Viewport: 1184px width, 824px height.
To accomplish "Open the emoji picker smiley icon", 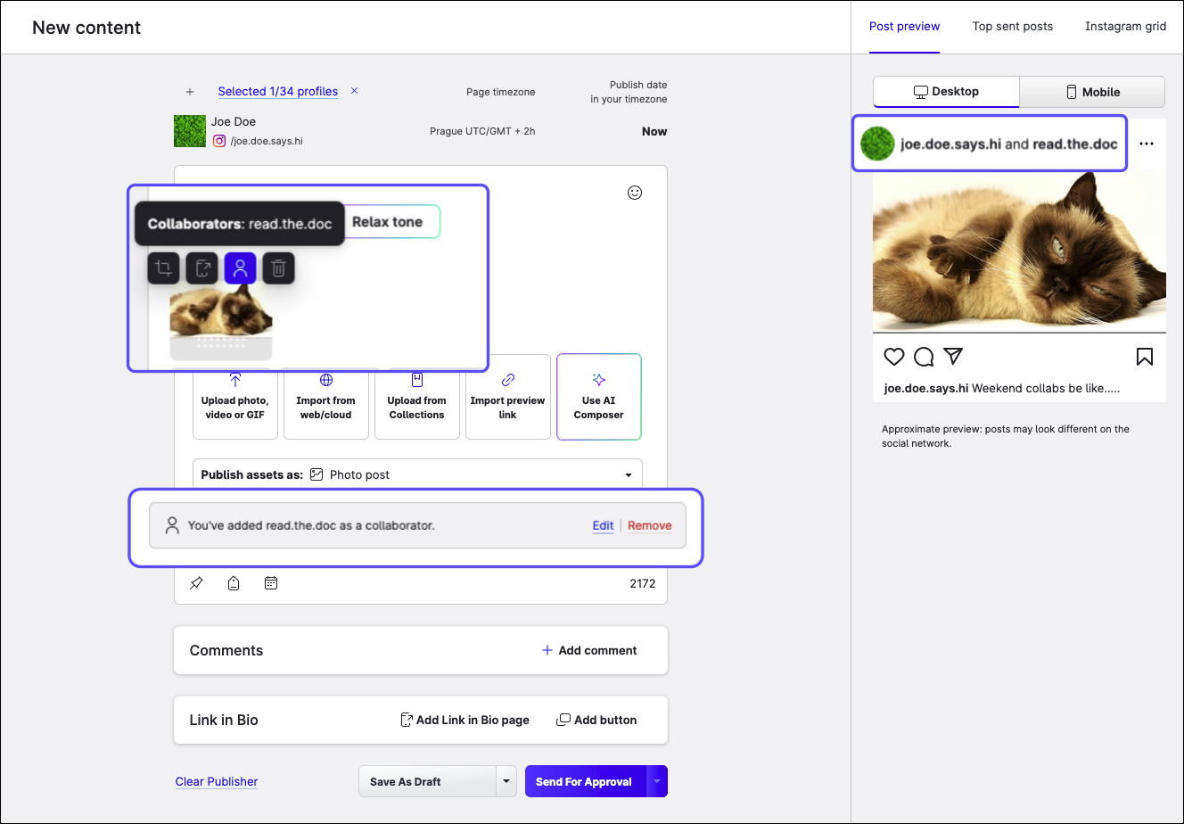I will (x=635, y=193).
